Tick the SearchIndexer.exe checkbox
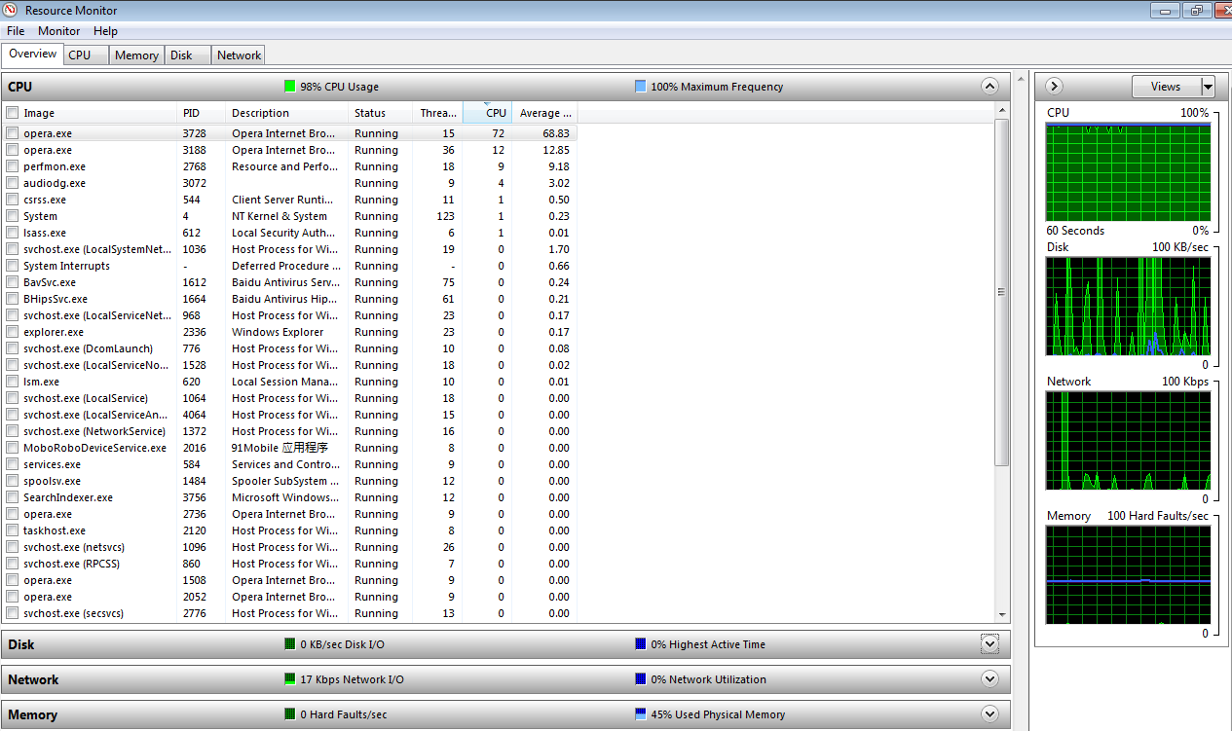 tap(13, 497)
